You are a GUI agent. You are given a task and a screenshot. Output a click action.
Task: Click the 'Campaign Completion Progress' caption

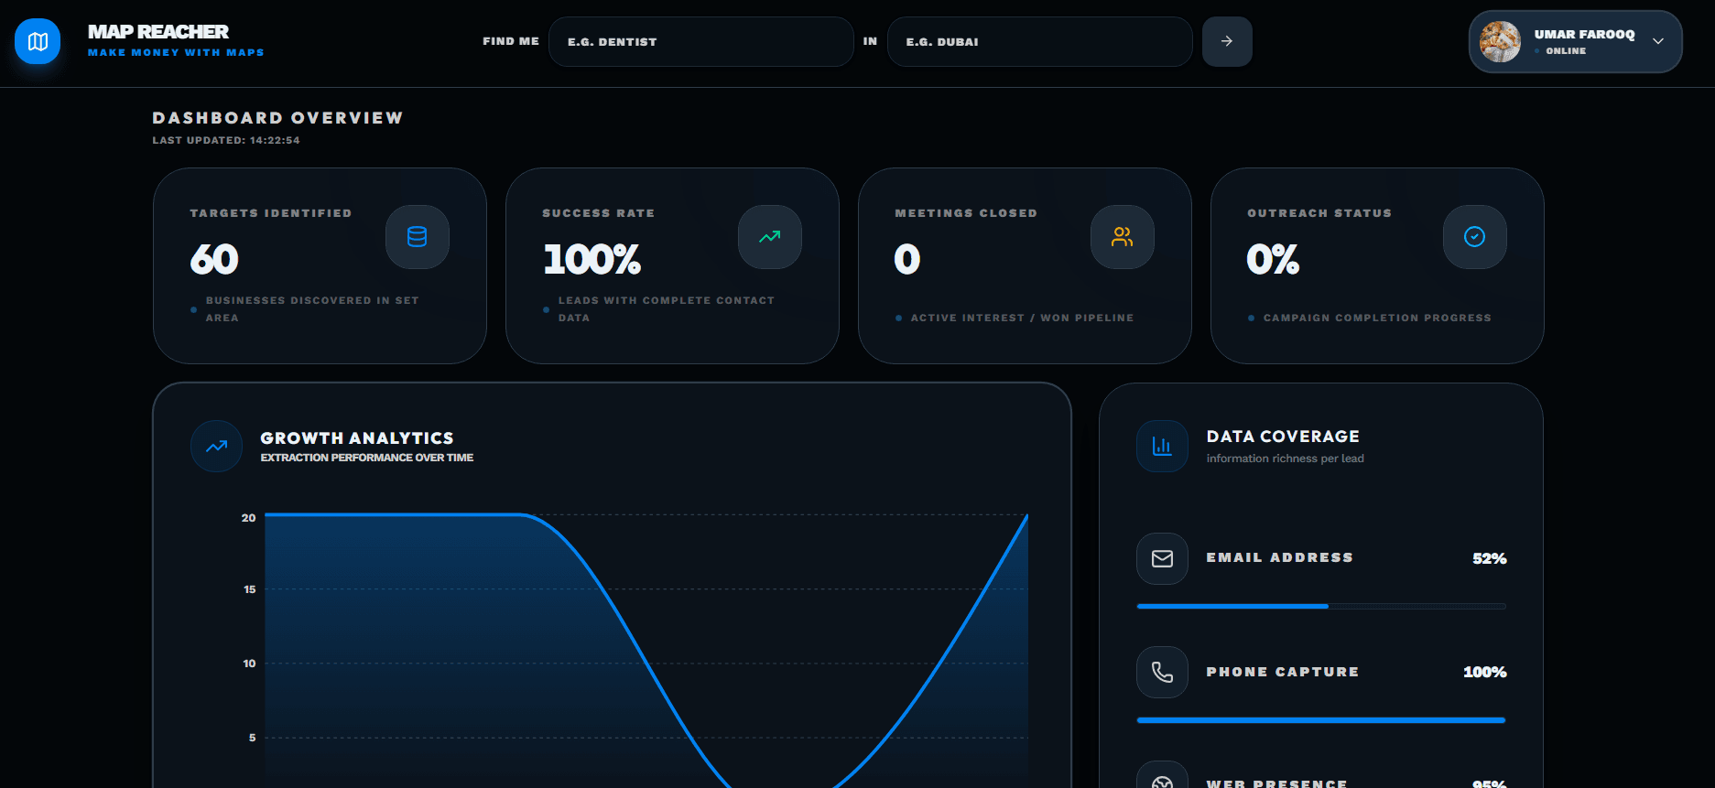pyautogui.click(x=1377, y=318)
